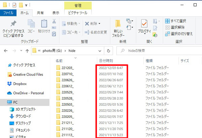
Task: Refresh the folder view with reload icon
Action: click(108, 51)
